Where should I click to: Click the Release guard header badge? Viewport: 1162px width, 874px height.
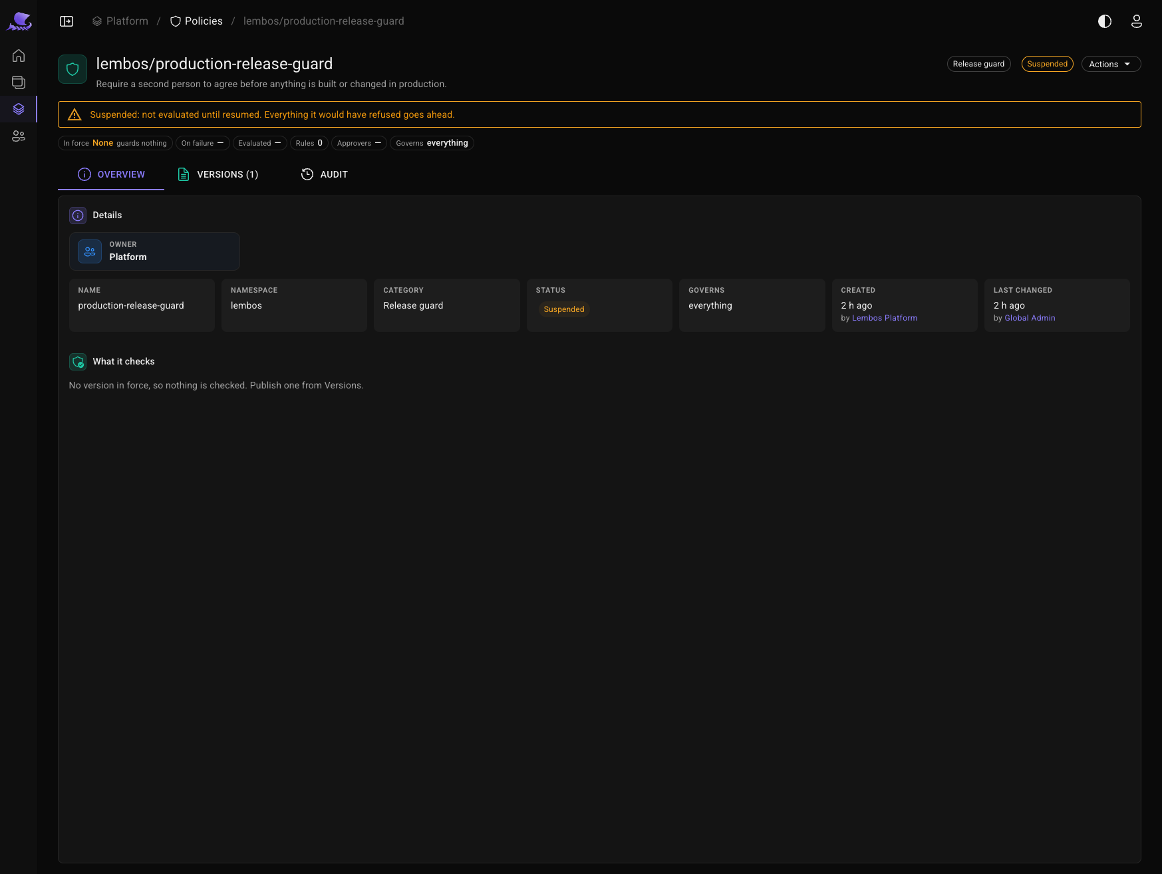(978, 64)
